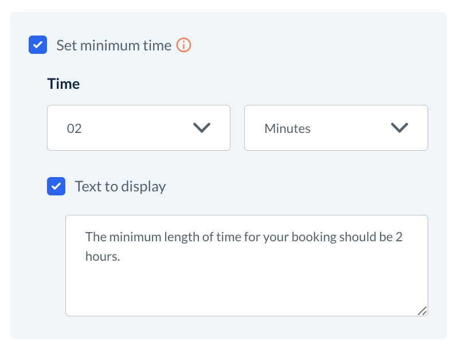Click the "Minutes" text in the unit dropdown
462x353 pixels.
[x=287, y=128]
